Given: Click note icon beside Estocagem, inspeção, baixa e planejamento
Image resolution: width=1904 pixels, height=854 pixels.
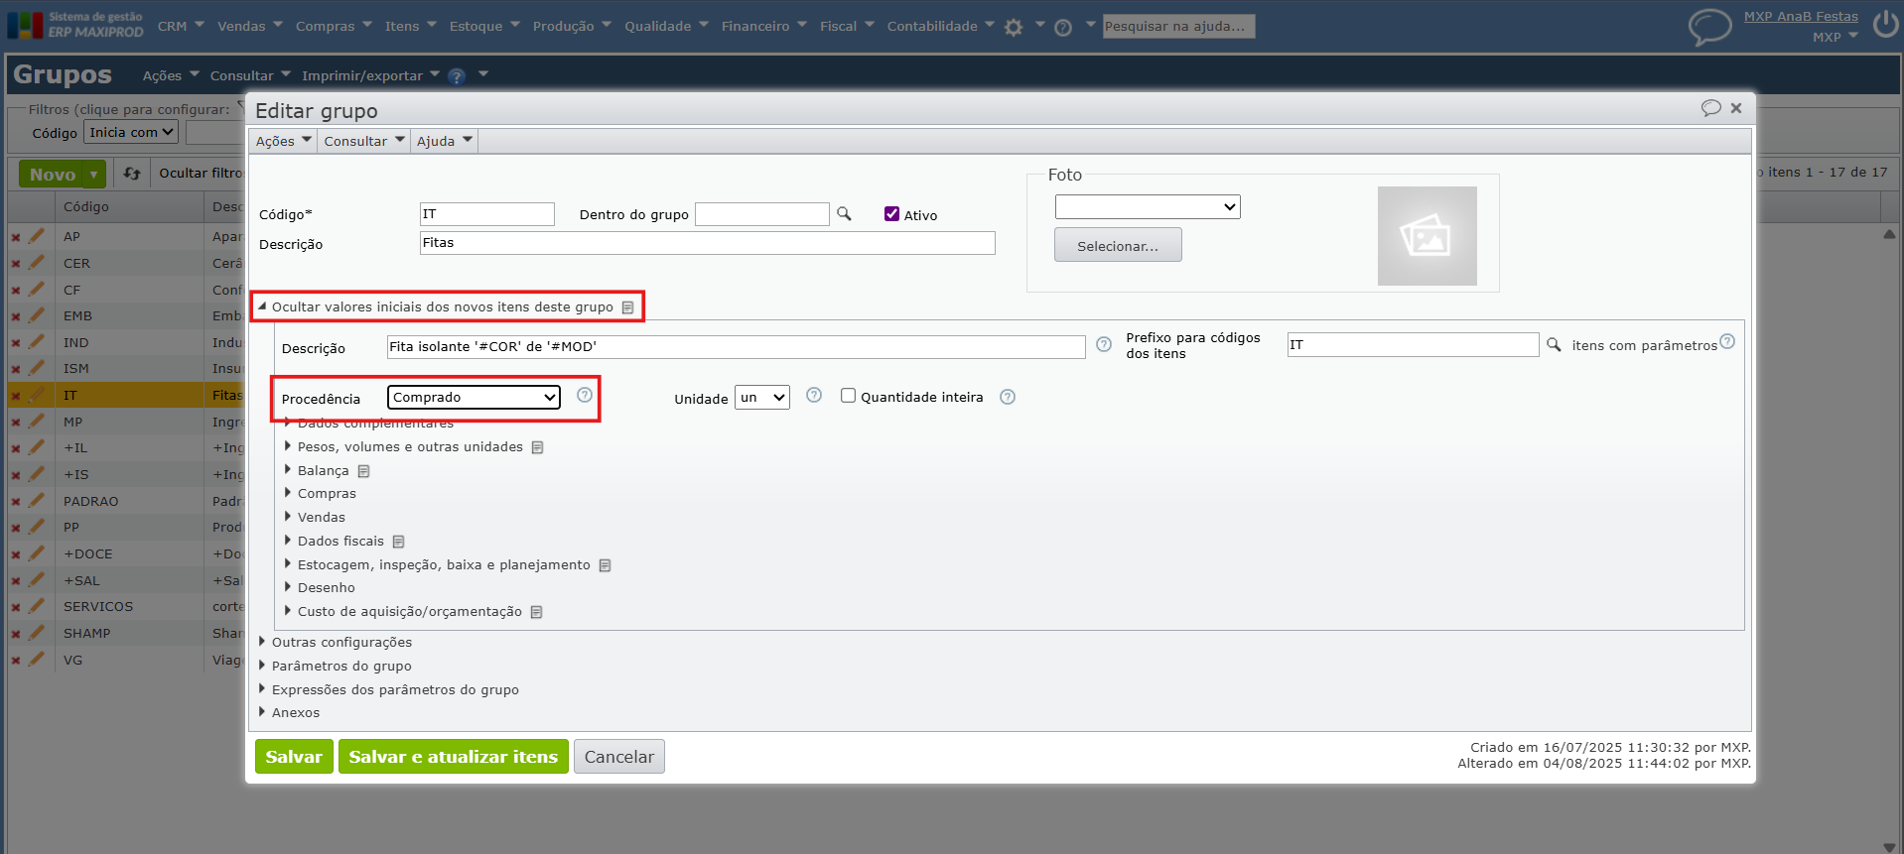Looking at the screenshot, I should click(606, 565).
